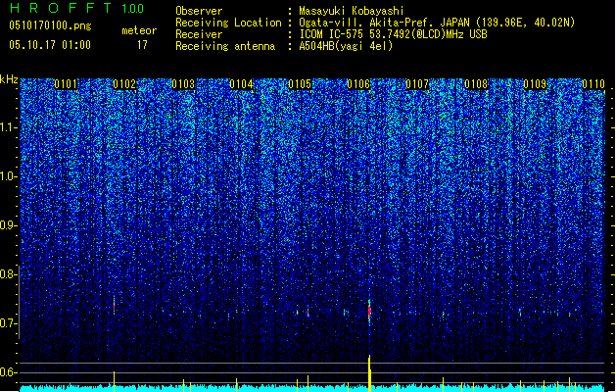Click the 0101 time marker

[66, 84]
